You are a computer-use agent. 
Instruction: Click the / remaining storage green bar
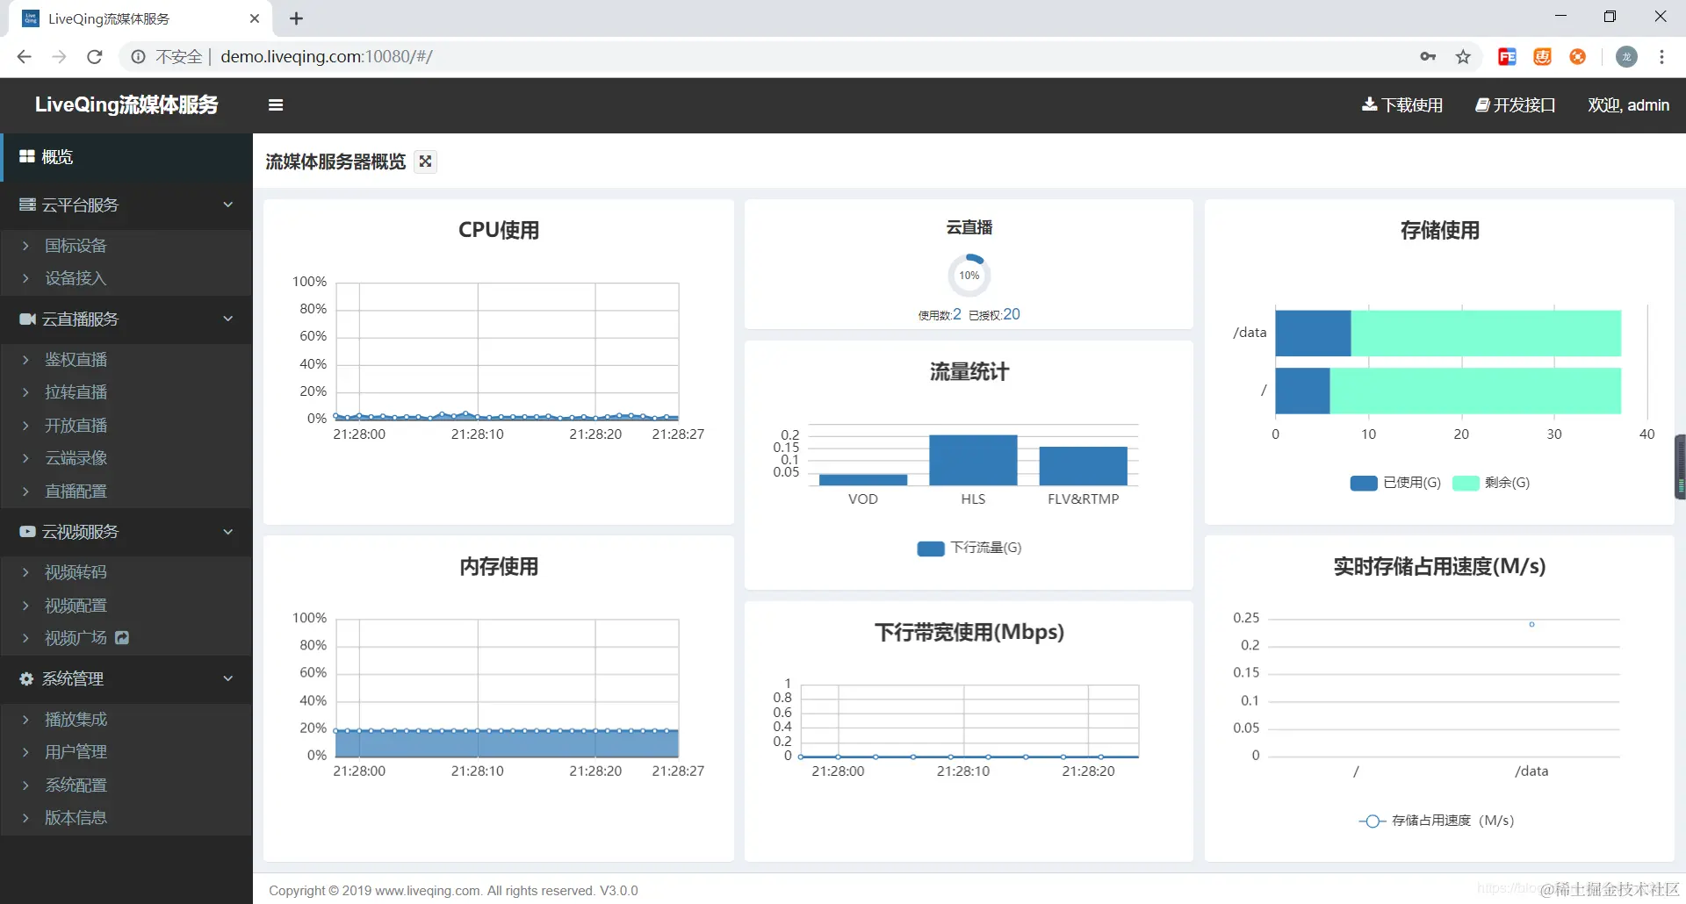pos(1475,391)
